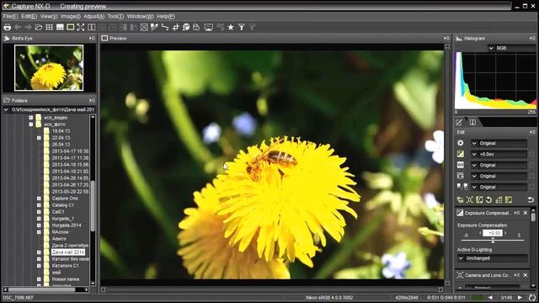The width and height of the screenshot is (539, 303).
Task: Select the gray point eyedropper tool
Action: 154,27
